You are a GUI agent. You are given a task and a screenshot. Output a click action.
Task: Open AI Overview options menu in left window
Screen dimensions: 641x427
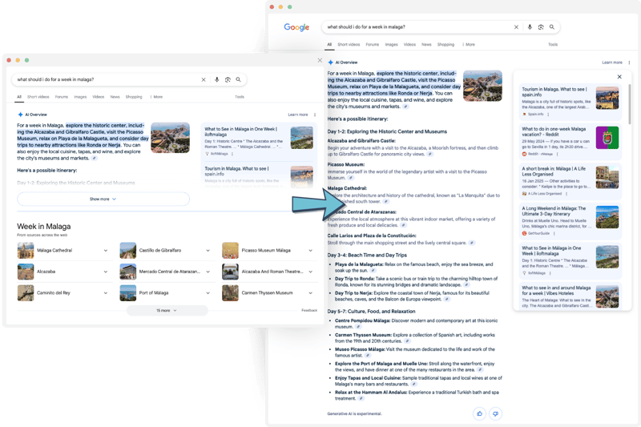coord(315,115)
